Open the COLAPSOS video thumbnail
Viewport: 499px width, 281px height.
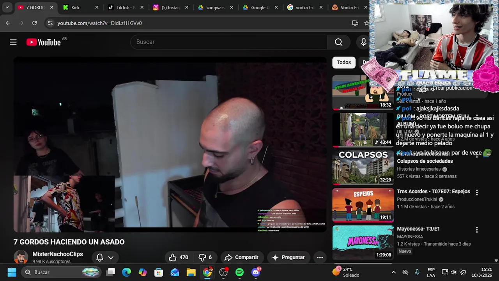[x=363, y=168]
